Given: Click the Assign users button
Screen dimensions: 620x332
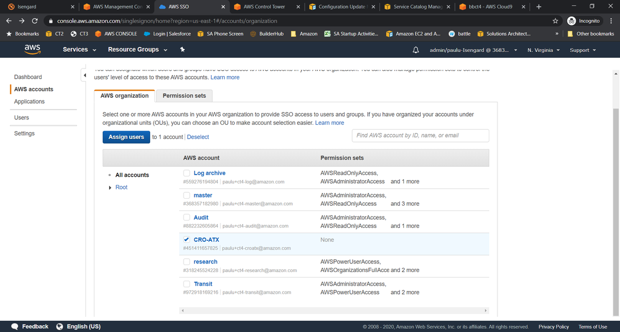Looking at the screenshot, I should (126, 137).
